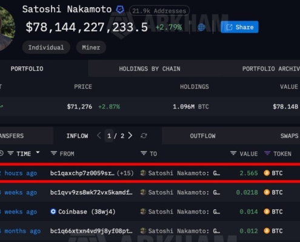This screenshot has width=300, height=242.
Task: Open the PORTFOLIO ARCHIVE tab
Action: pos(271,69)
